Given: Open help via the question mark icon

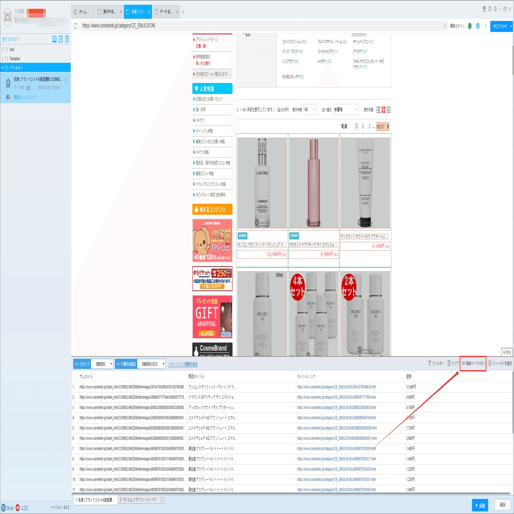Looking at the screenshot, I should point(490,9).
